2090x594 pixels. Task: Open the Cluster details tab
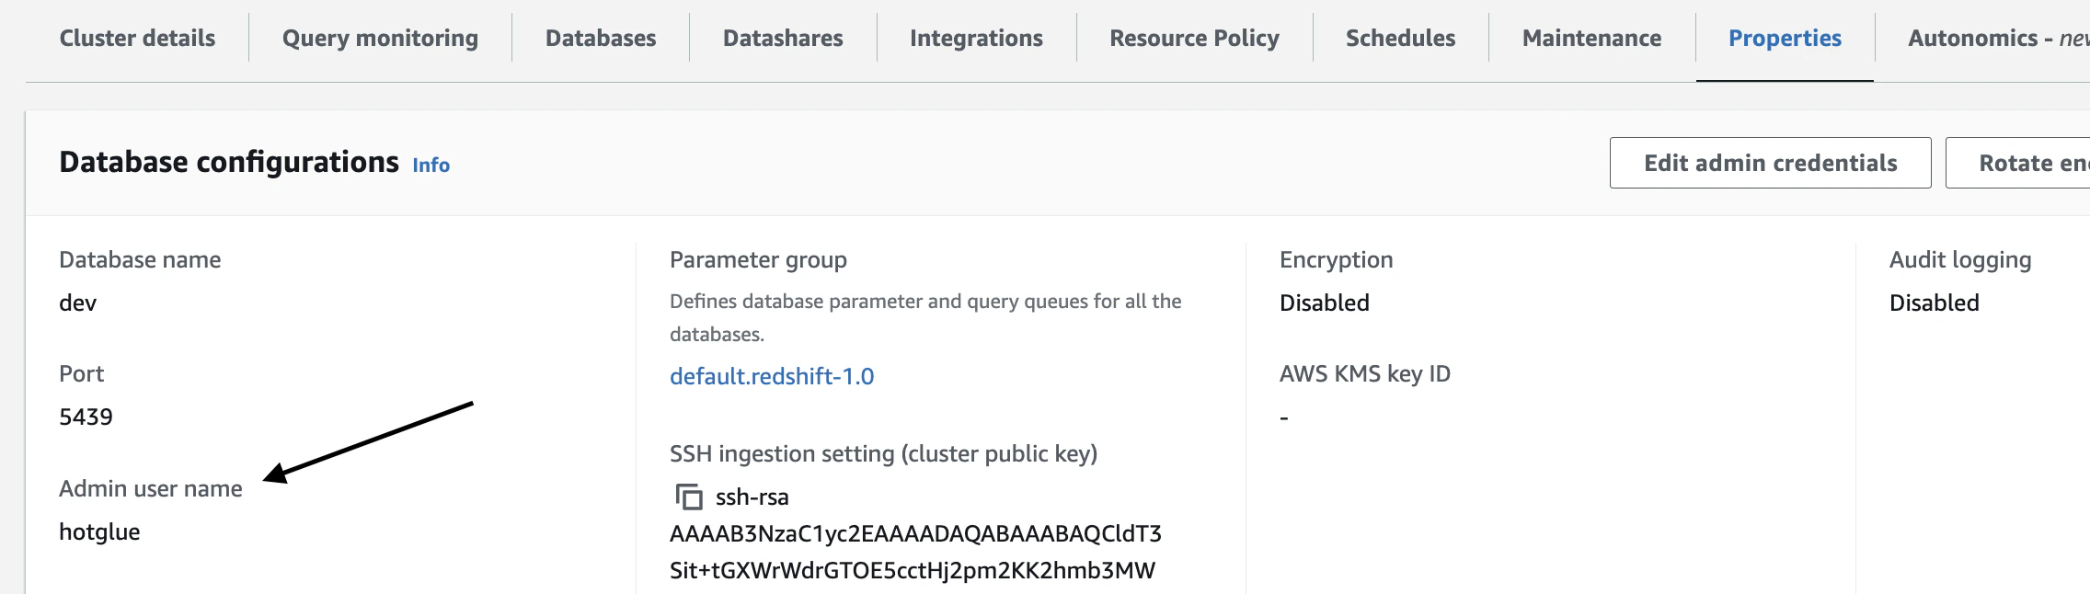pyautogui.click(x=137, y=39)
